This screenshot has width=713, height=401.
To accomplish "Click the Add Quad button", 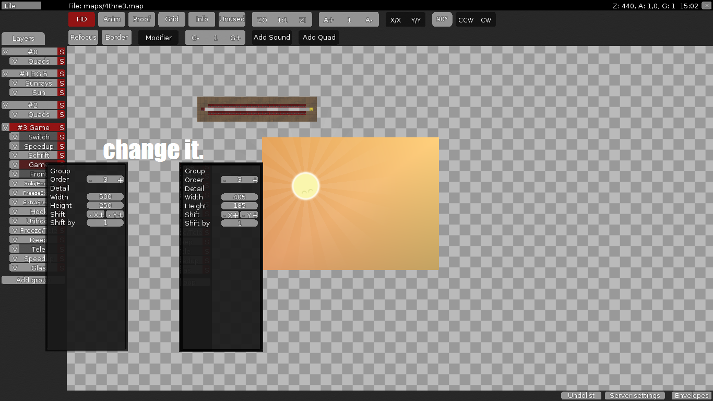I will [x=319, y=38].
